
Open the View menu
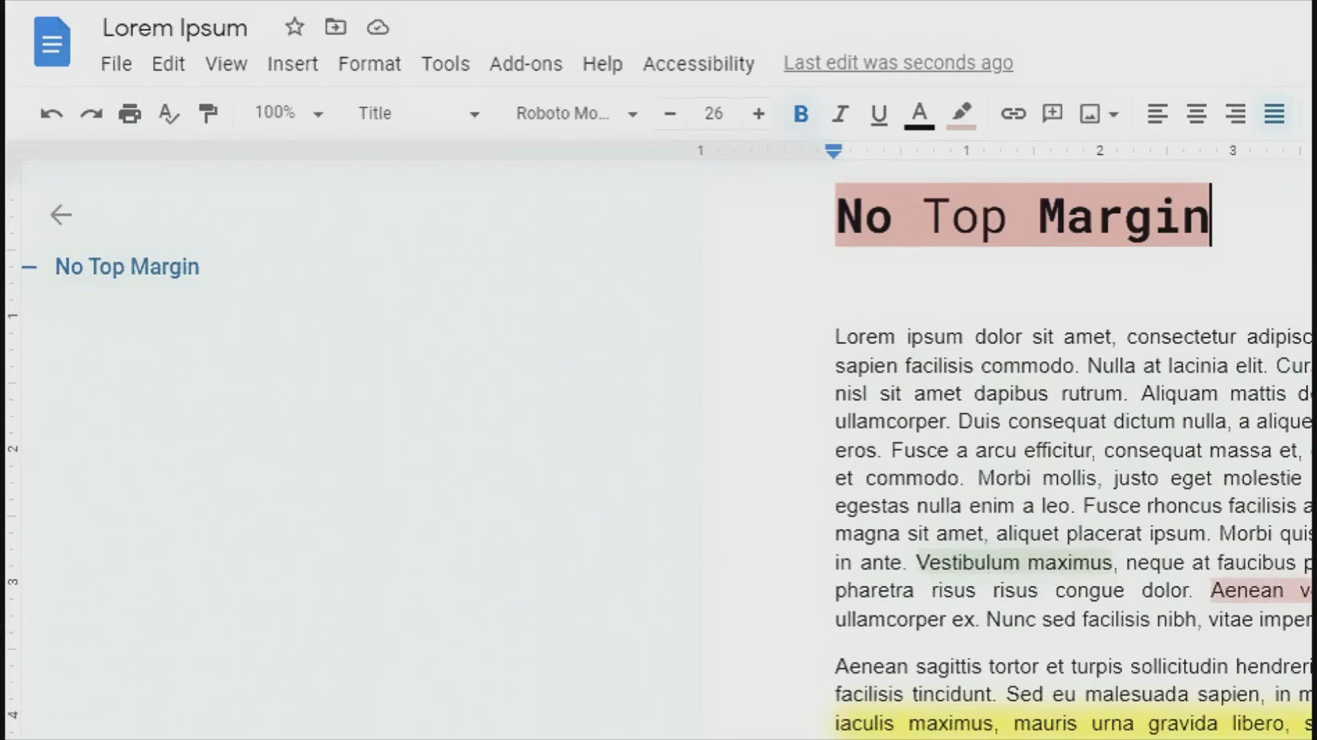click(x=226, y=64)
